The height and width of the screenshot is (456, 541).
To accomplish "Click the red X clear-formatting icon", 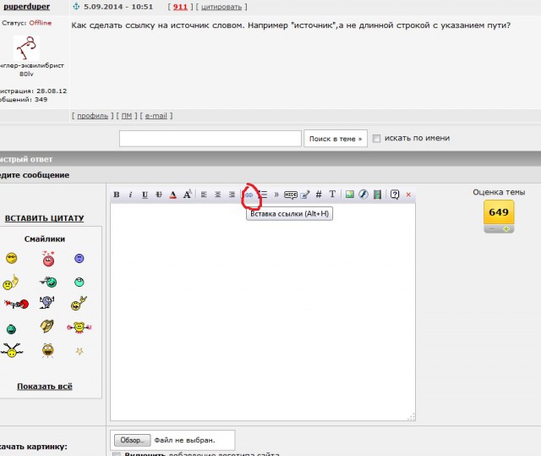I will pos(408,195).
